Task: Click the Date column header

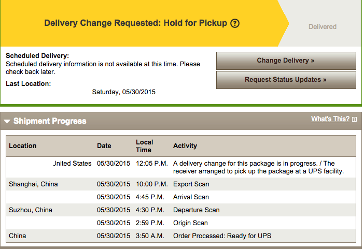Action: pos(104,146)
